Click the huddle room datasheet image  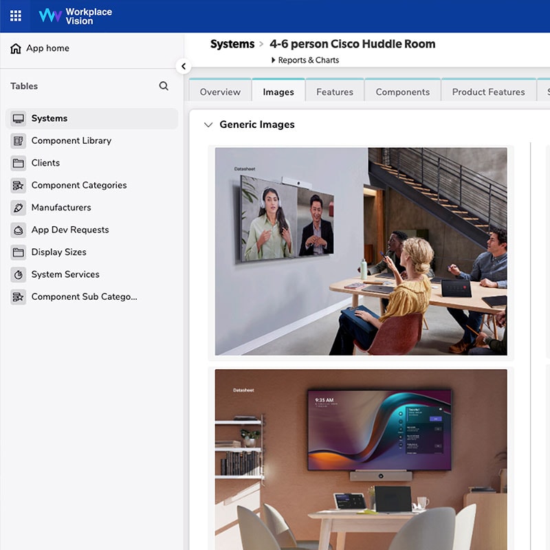(x=360, y=251)
